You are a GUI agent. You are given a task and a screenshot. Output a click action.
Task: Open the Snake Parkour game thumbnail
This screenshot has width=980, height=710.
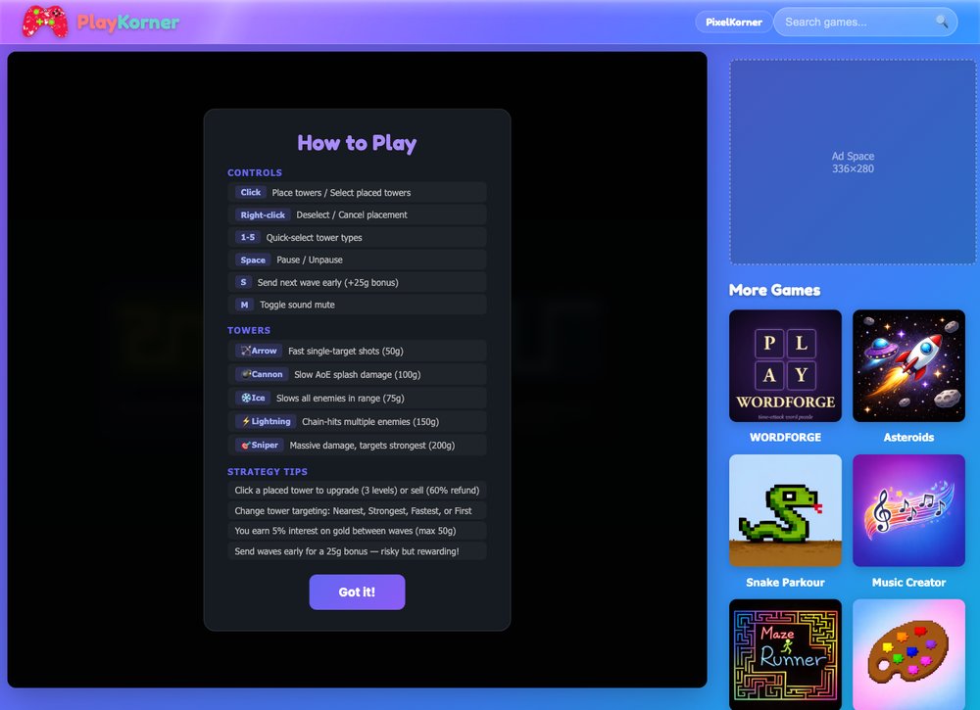(785, 511)
